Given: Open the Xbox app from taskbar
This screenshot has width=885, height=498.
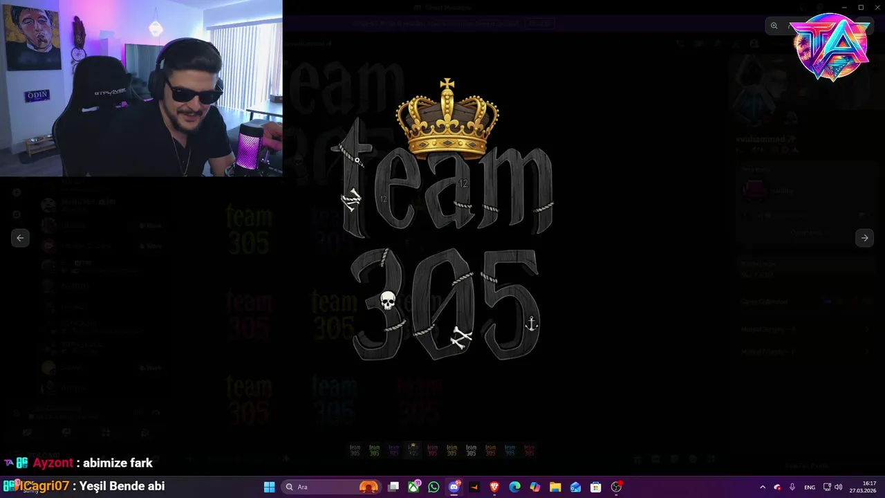Looking at the screenshot, I should [x=413, y=487].
